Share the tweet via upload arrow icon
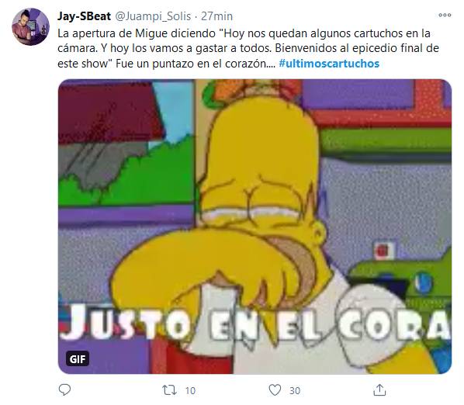The image size is (464, 405). (x=379, y=390)
